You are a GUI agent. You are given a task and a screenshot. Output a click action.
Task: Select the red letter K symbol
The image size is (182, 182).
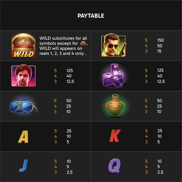[115, 136]
